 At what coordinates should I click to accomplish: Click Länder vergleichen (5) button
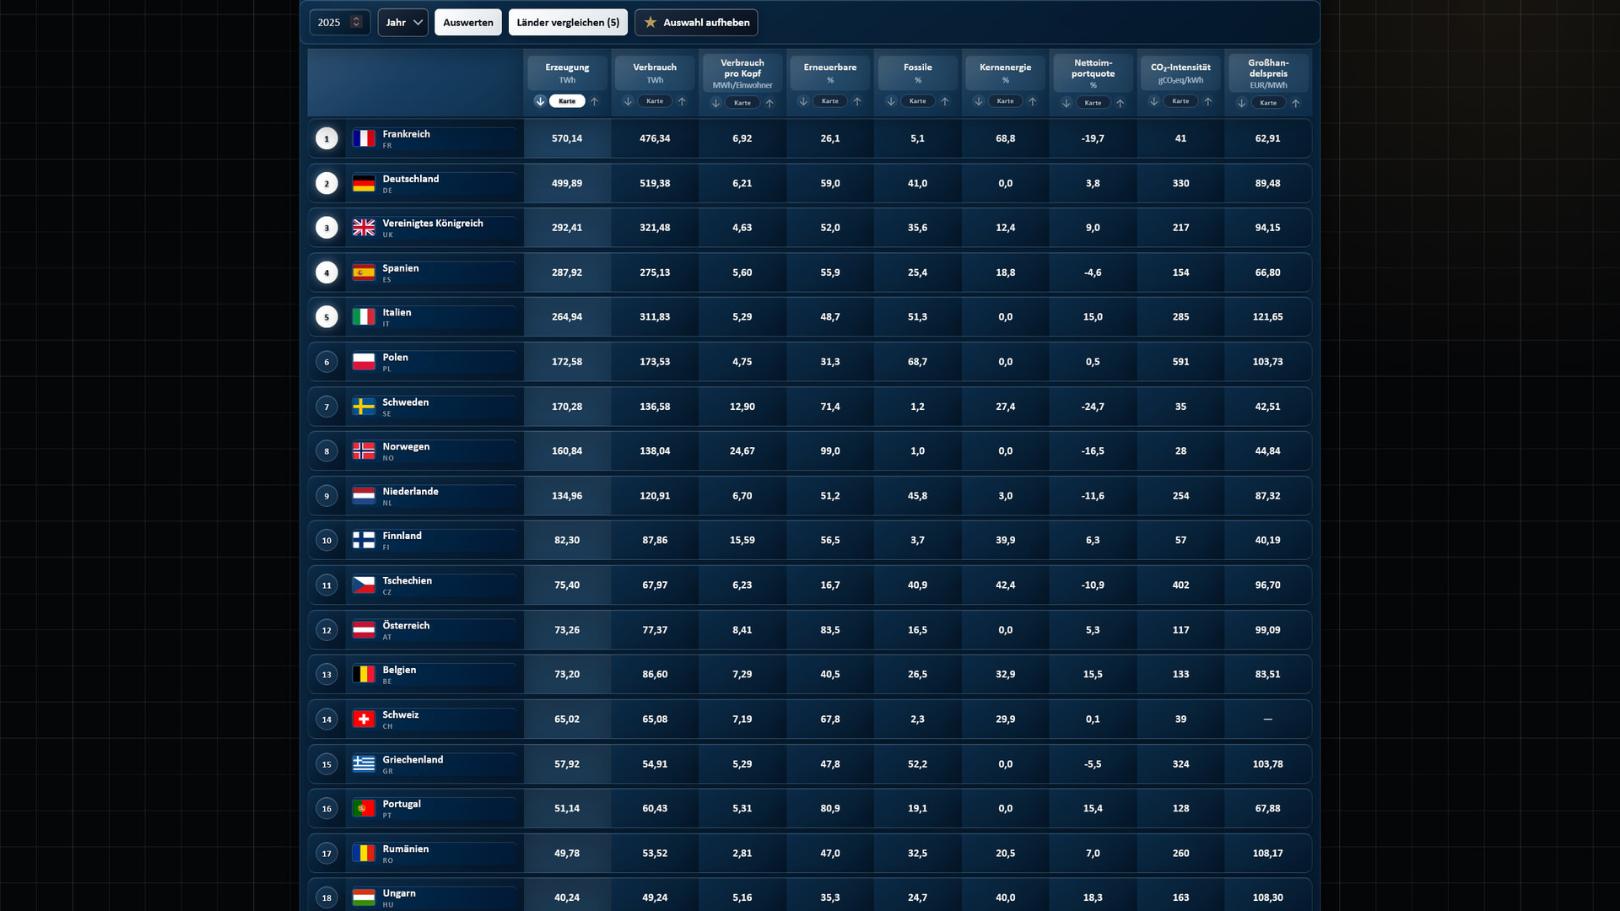pyautogui.click(x=568, y=23)
